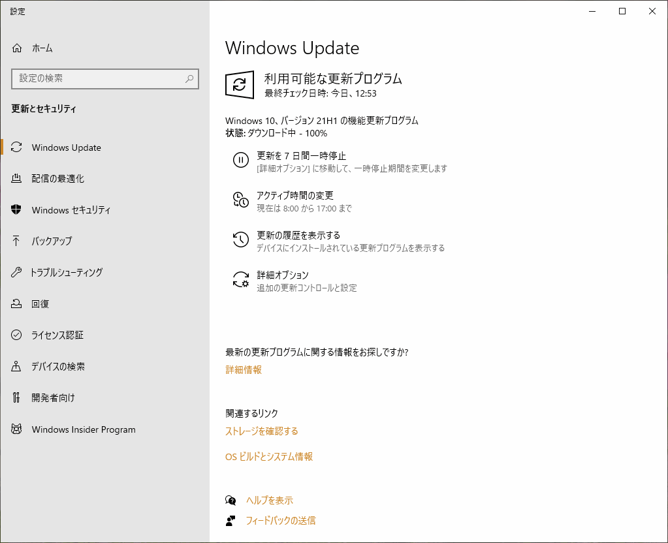Click the デバイスの検索 locator icon
This screenshot has width=668, height=543.
16,366
